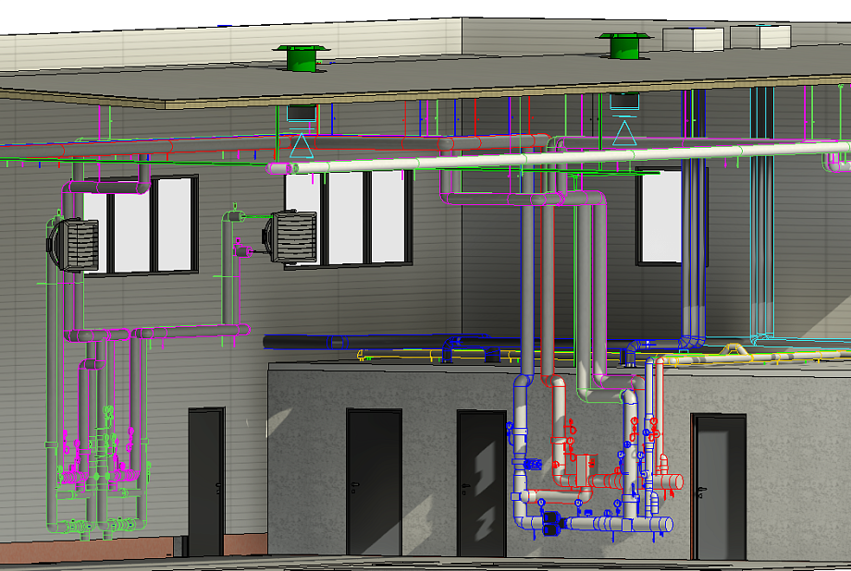
Task: Select the left green roof exhaust fan
Action: [x=299, y=58]
